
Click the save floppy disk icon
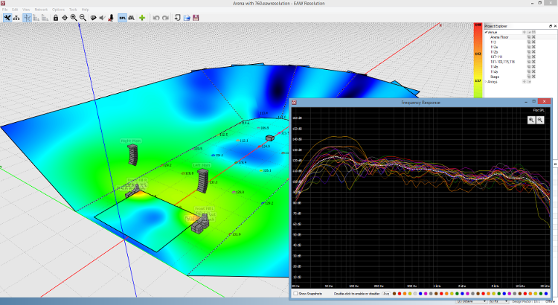pos(196,18)
